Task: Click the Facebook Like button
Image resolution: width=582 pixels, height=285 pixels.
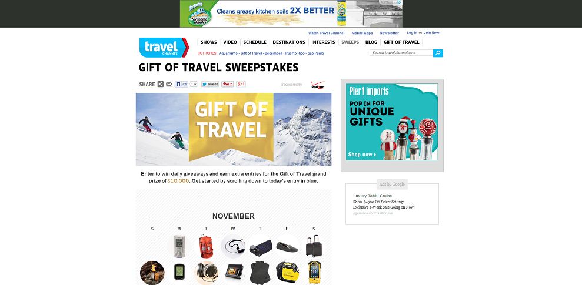Action: [x=181, y=84]
